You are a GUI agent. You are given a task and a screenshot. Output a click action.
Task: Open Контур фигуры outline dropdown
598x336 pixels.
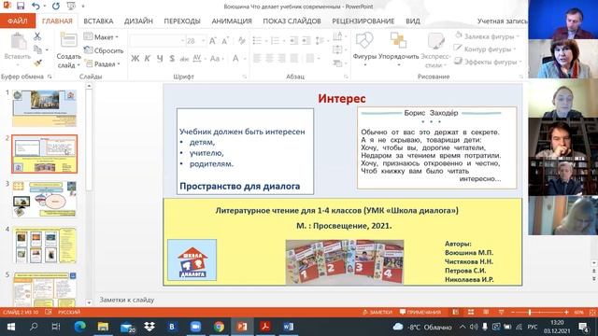[485, 49]
